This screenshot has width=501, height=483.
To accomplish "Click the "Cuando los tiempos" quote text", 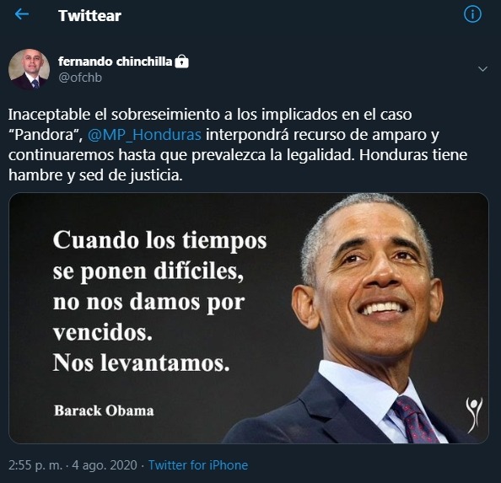I will pos(159,240).
